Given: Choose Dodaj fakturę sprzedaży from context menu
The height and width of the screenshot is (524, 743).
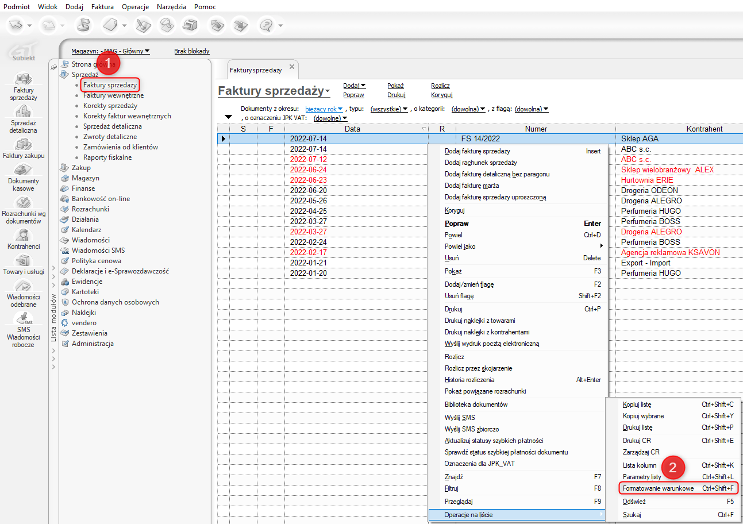Looking at the screenshot, I should point(477,151).
